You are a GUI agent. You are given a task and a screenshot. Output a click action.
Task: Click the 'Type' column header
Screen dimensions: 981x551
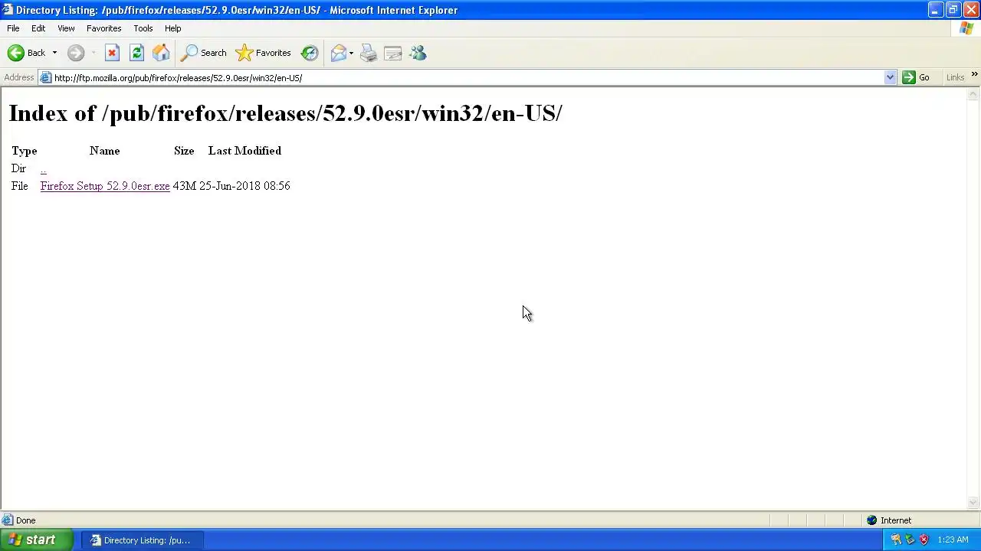tap(25, 151)
